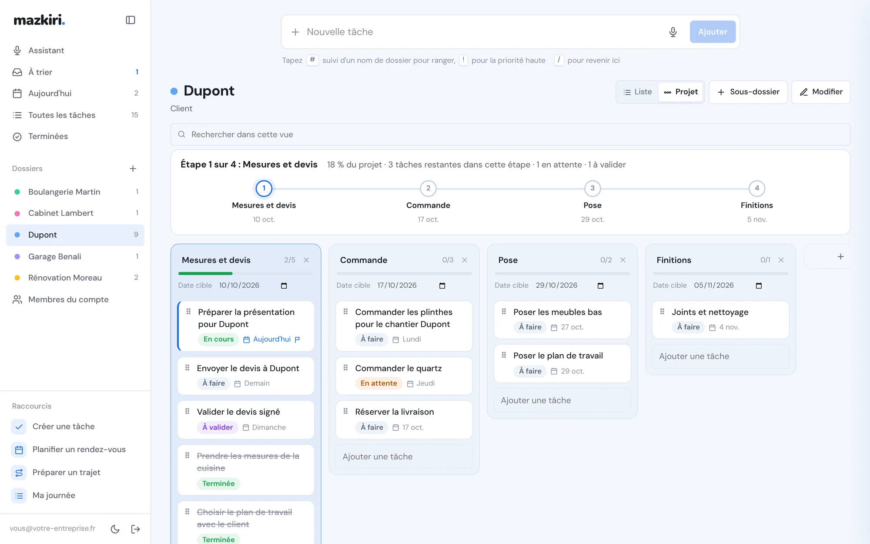Open the Garage Benali folder
Screen dimensions: 870x544
(x=75, y=256)
